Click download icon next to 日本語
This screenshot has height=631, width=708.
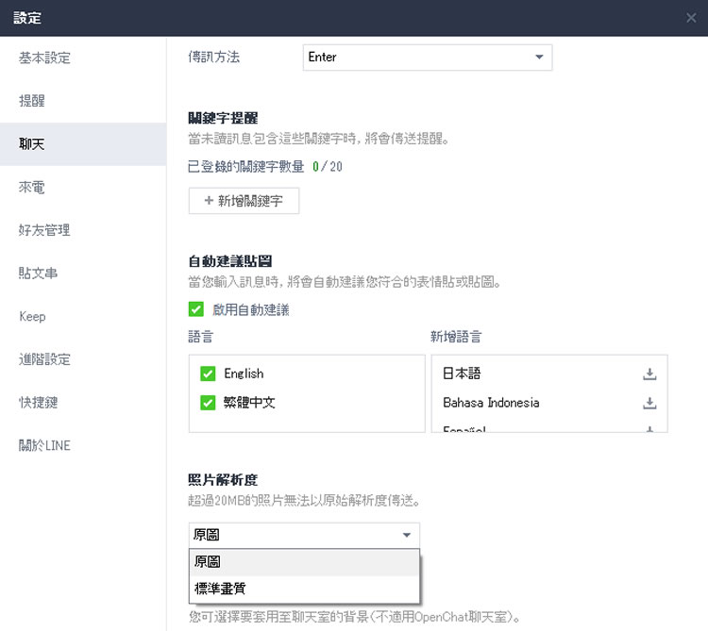point(649,374)
